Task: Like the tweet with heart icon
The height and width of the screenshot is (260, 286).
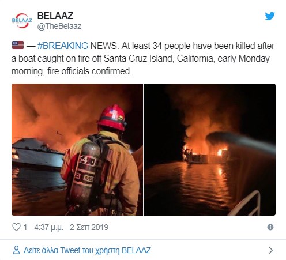Action: [x=16, y=227]
